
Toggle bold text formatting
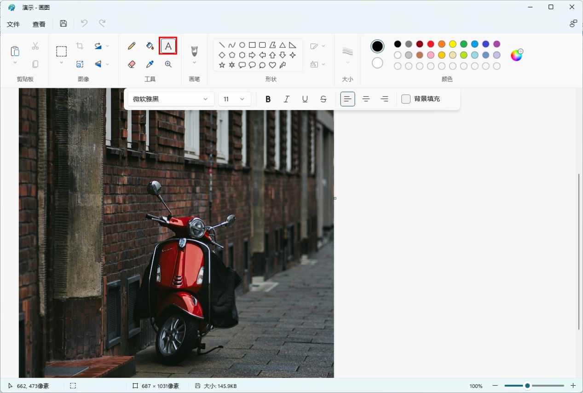tap(268, 98)
